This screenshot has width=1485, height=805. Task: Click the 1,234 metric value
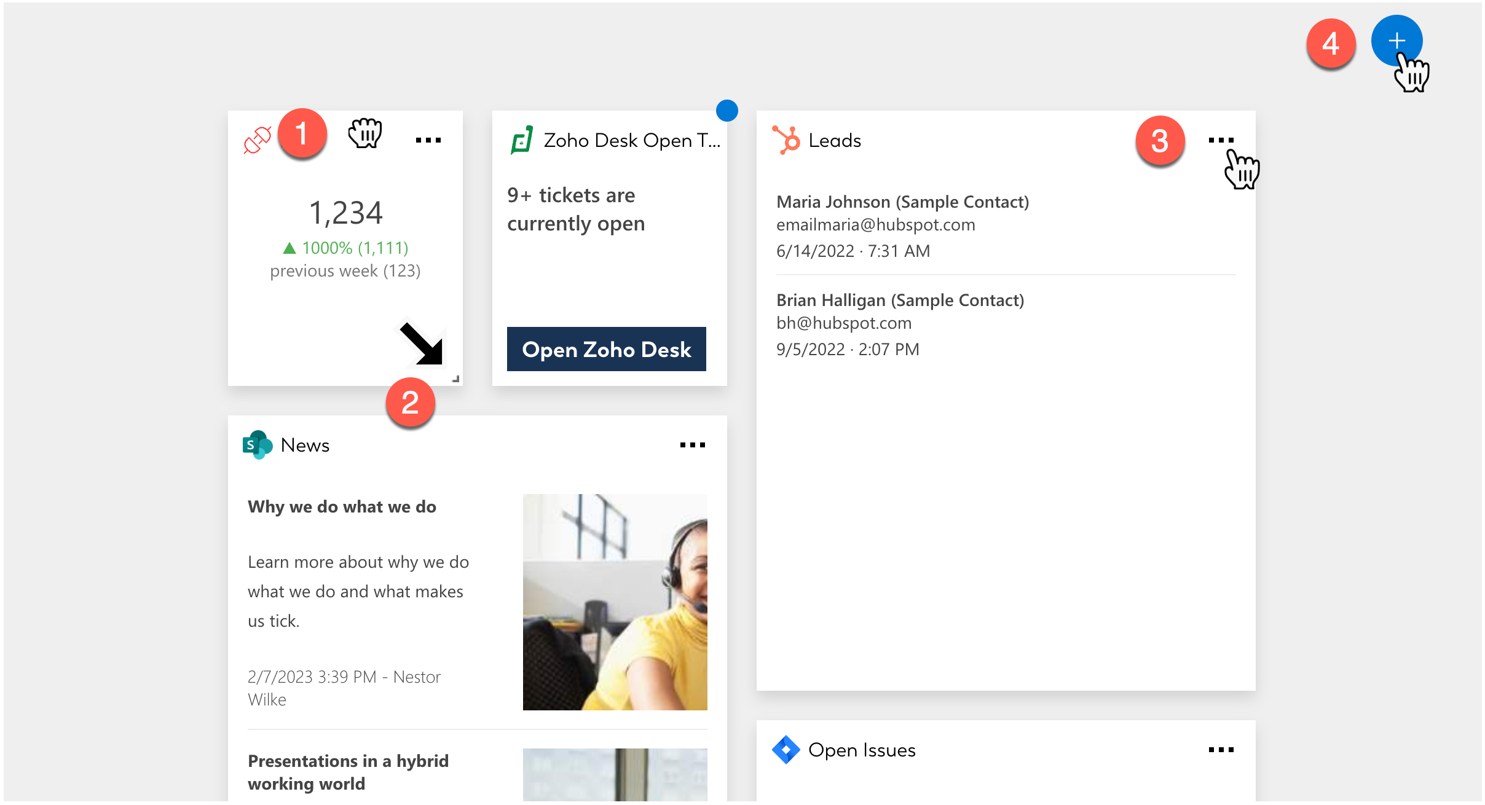[345, 213]
